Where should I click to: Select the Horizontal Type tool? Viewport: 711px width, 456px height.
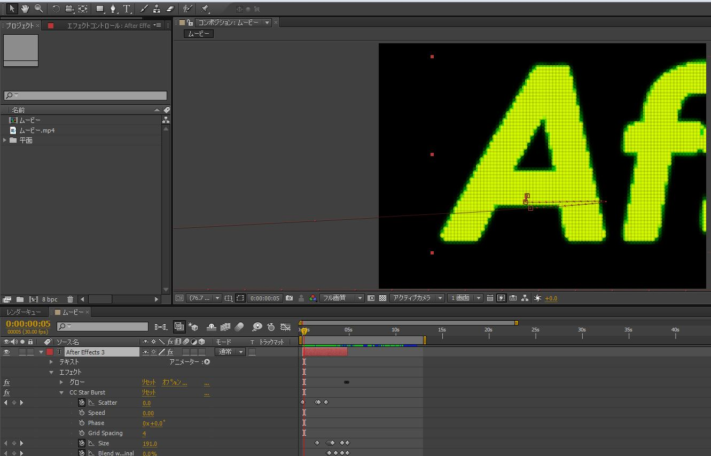127,9
